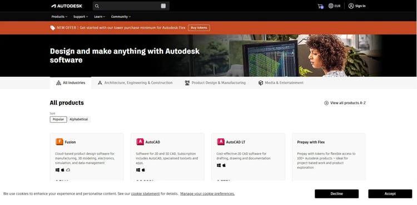Expand the Products menu
Viewport: 417px width, 205px height.
[x=59, y=17]
